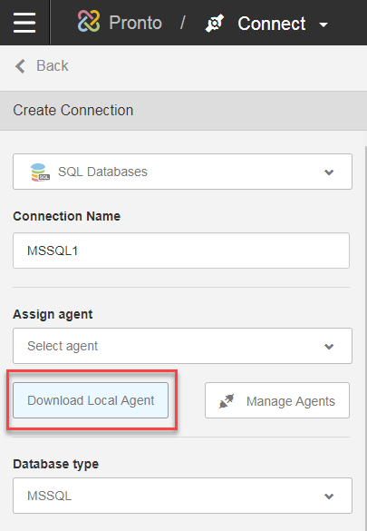Click the Pronto breadcrumb text
The image size is (367, 531).
pyautogui.click(x=136, y=23)
